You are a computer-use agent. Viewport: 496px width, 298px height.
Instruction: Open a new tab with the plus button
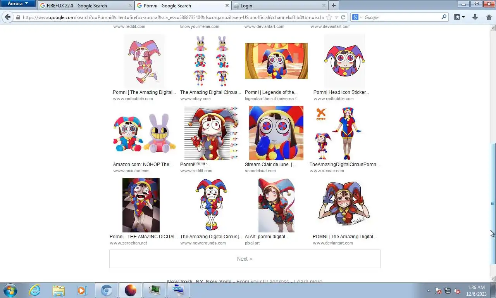click(x=333, y=5)
